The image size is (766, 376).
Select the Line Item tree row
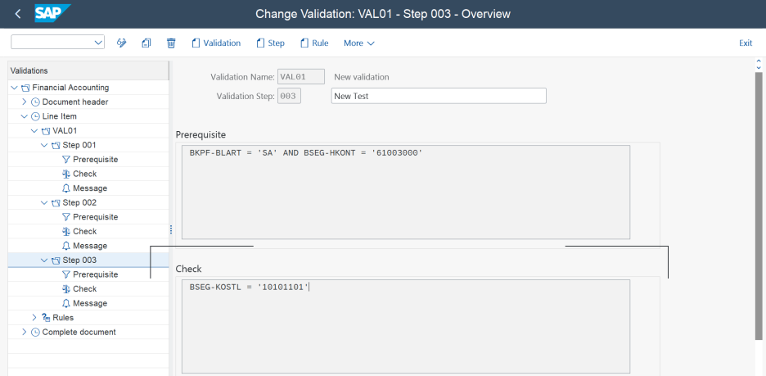point(88,116)
